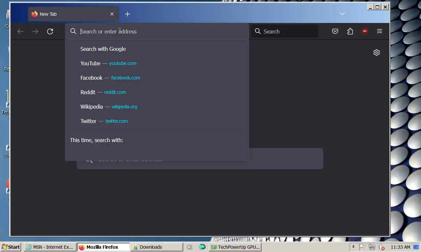Open new tab personalize gear
The width and height of the screenshot is (421, 252).
[377, 52]
